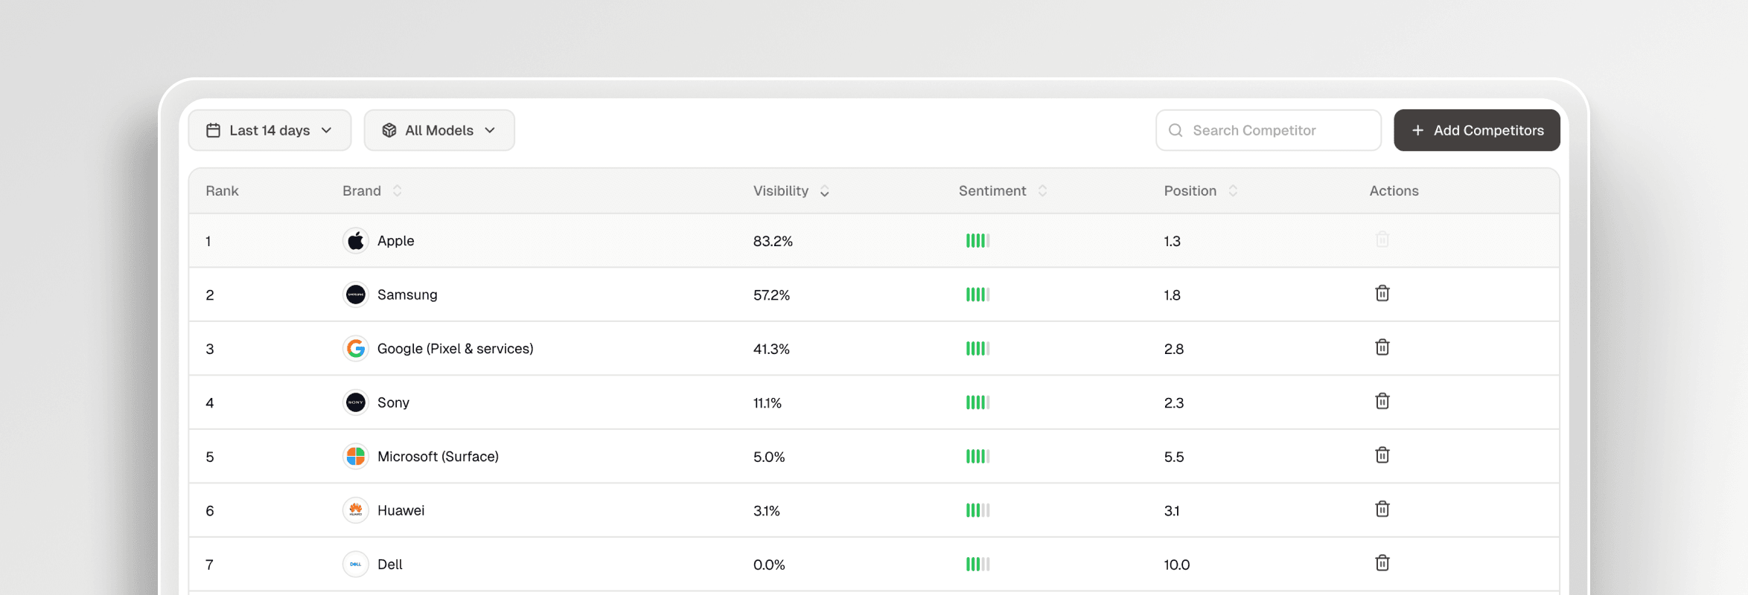The image size is (1748, 595).
Task: Select the Huawei brand name
Action: coord(401,510)
